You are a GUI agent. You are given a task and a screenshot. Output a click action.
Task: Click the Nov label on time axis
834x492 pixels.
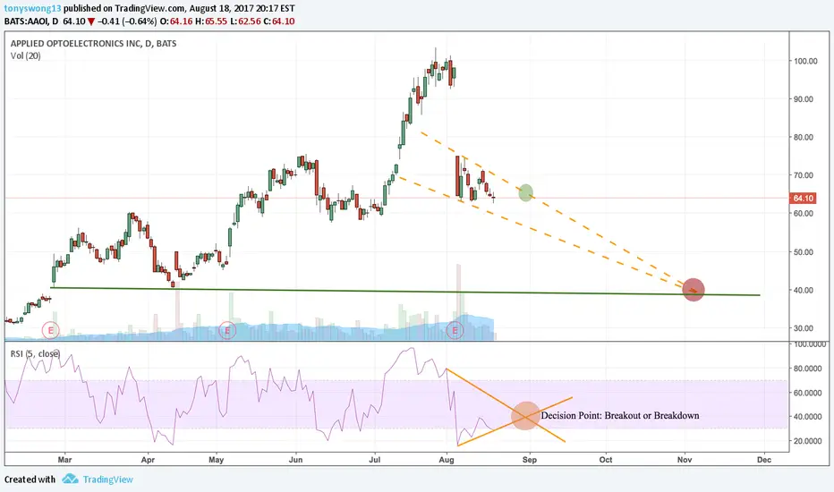(x=685, y=460)
